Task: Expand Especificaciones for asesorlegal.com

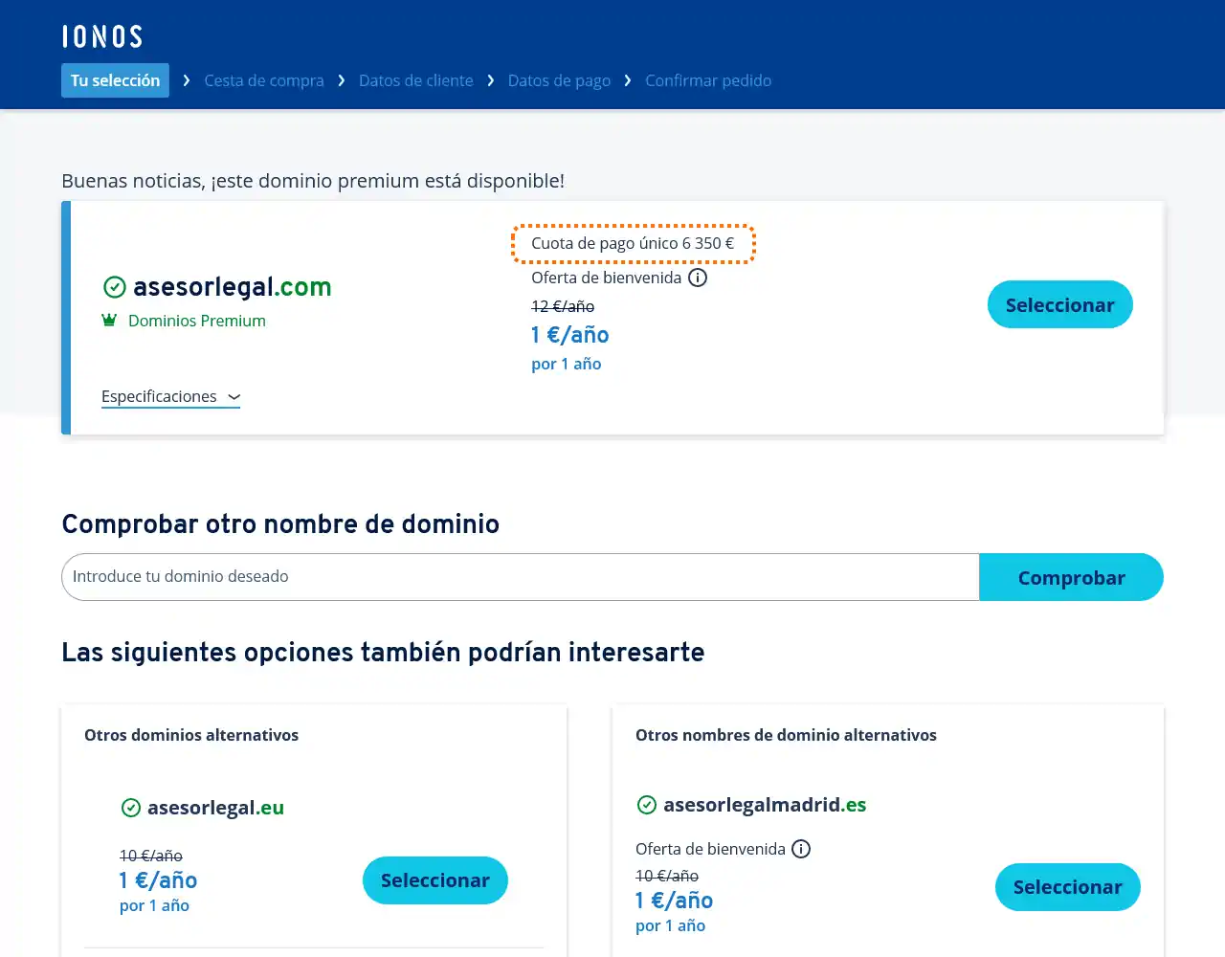Action: (x=170, y=396)
